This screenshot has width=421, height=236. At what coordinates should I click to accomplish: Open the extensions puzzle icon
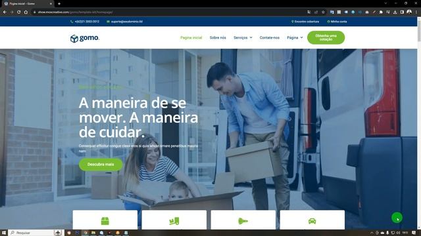tap(381, 12)
